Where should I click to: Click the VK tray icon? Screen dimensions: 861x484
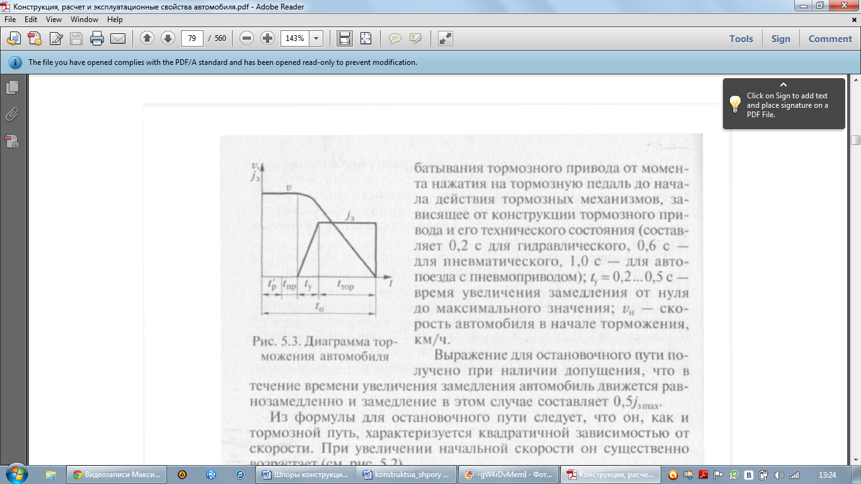click(x=749, y=475)
